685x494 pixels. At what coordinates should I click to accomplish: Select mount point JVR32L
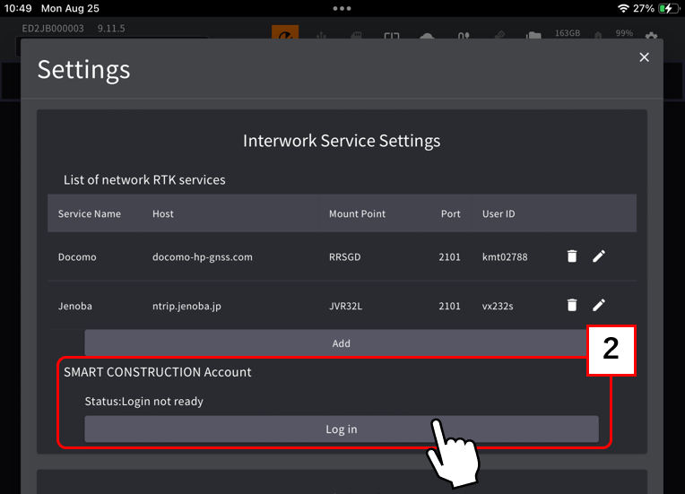pos(345,306)
